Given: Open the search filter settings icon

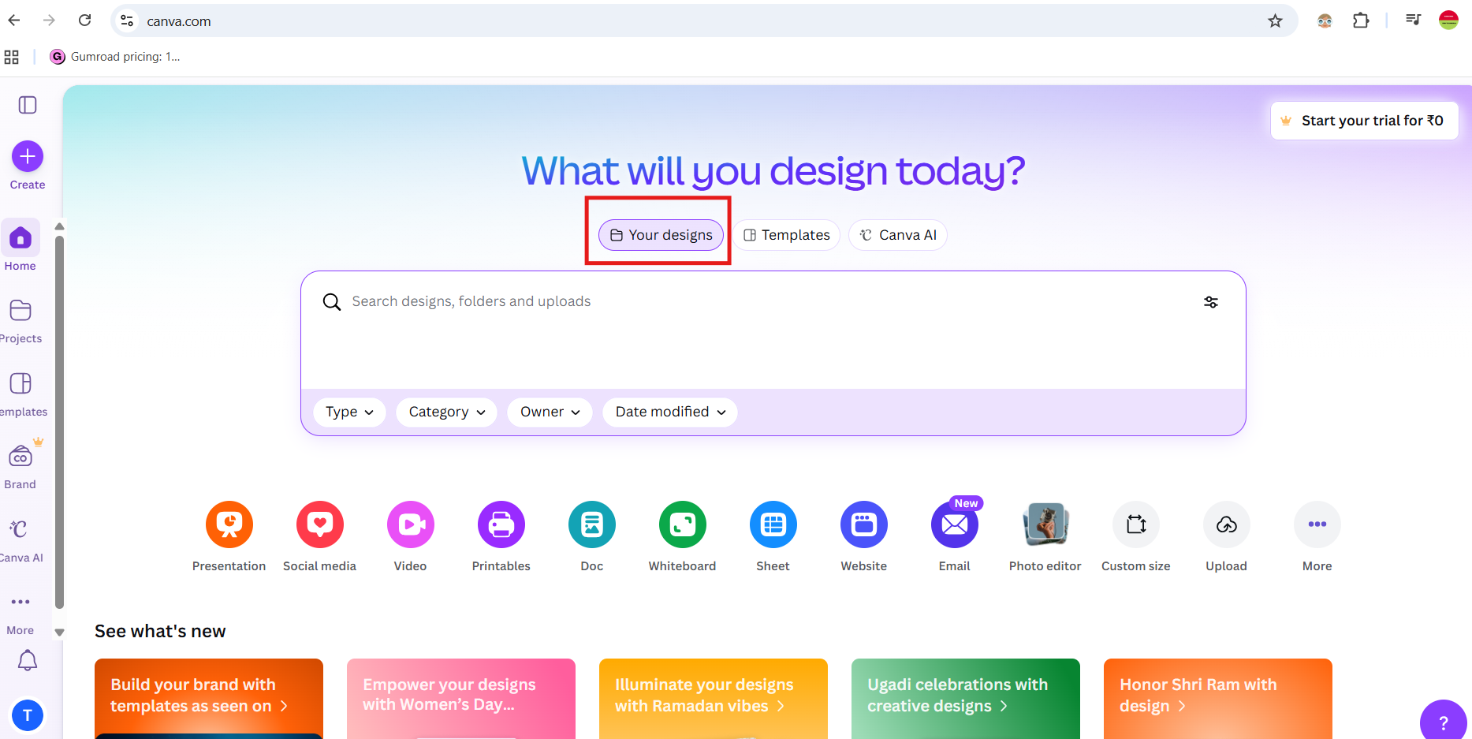Looking at the screenshot, I should click(1211, 302).
